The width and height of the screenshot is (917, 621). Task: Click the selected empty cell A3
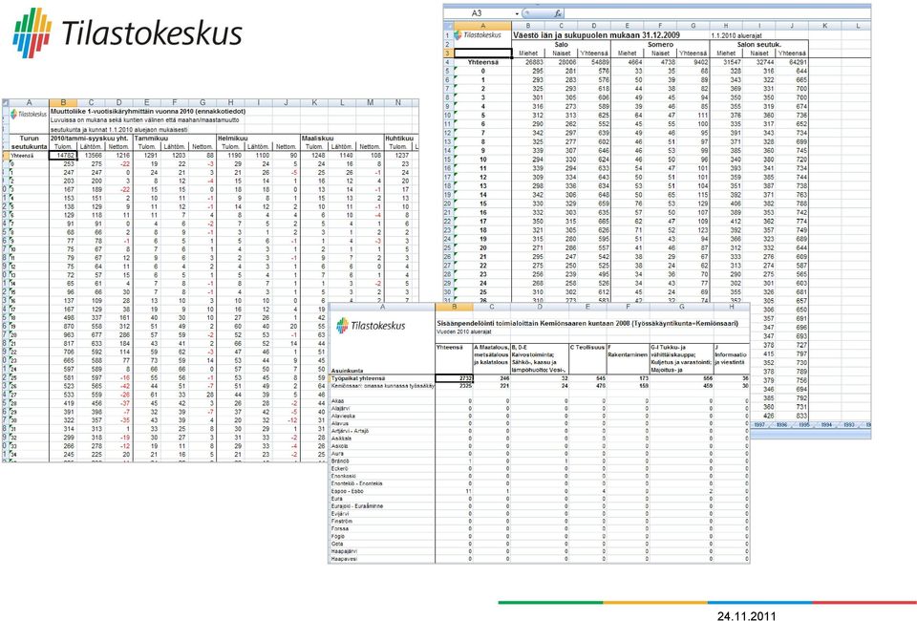tap(482, 54)
